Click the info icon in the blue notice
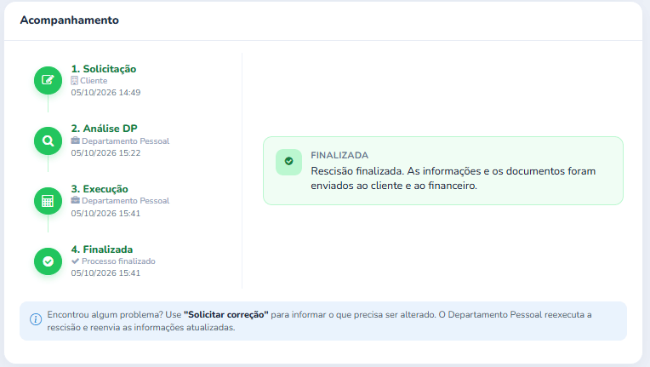 36,319
